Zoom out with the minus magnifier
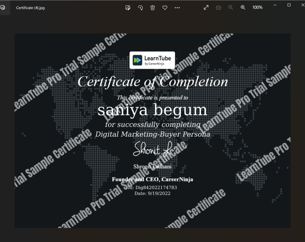Image resolution: width=305 pixels, height=242 pixels. 231,8
